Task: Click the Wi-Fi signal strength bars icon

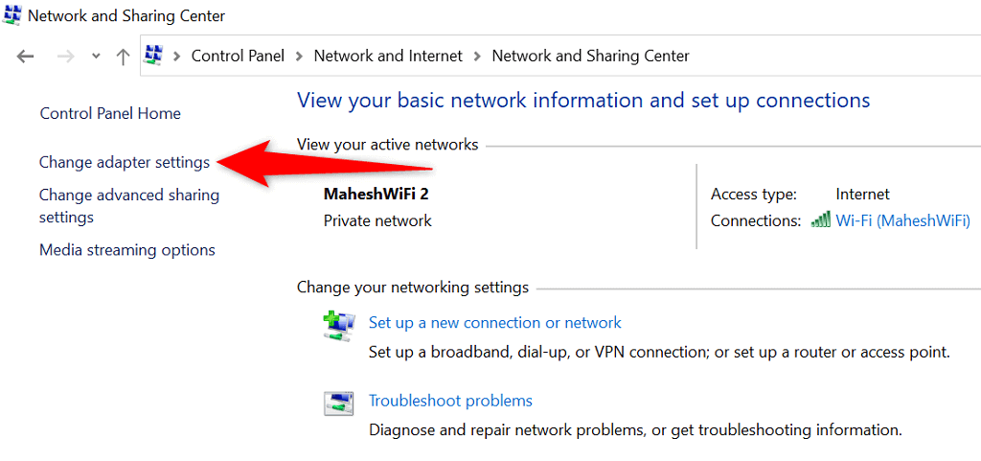Action: tap(820, 220)
